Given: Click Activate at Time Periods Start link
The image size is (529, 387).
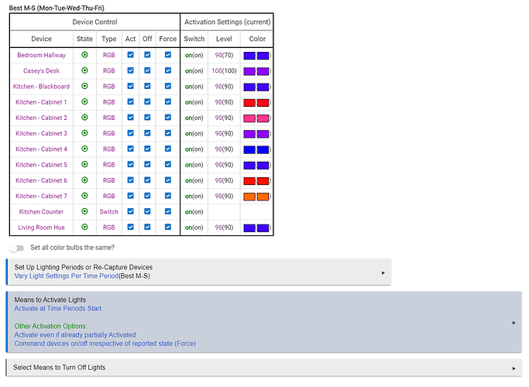Looking at the screenshot, I should (x=57, y=309).
